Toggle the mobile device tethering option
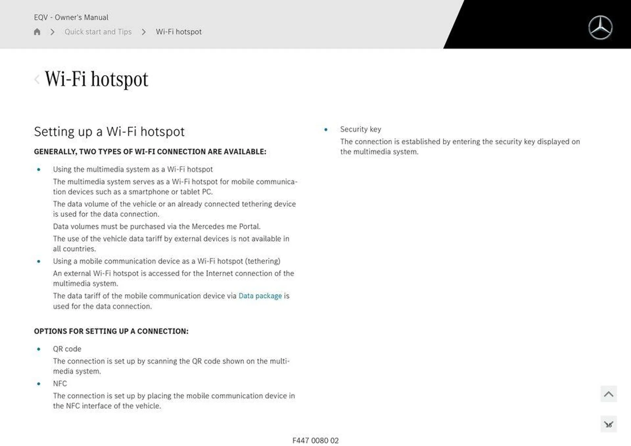Image resolution: width=631 pixels, height=446 pixels. point(166,261)
